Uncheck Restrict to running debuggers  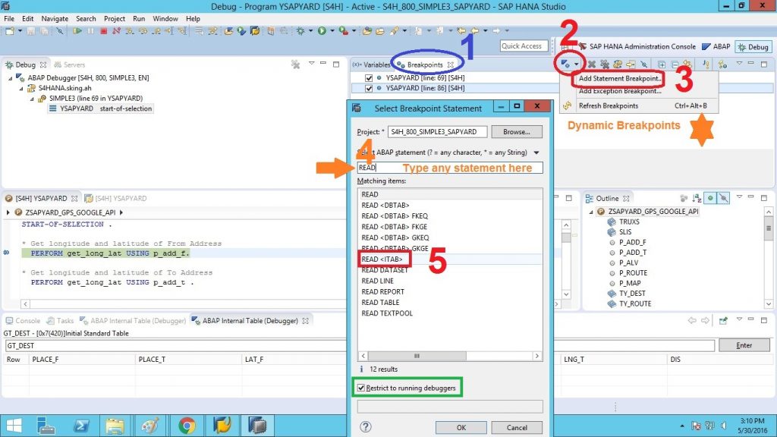360,388
